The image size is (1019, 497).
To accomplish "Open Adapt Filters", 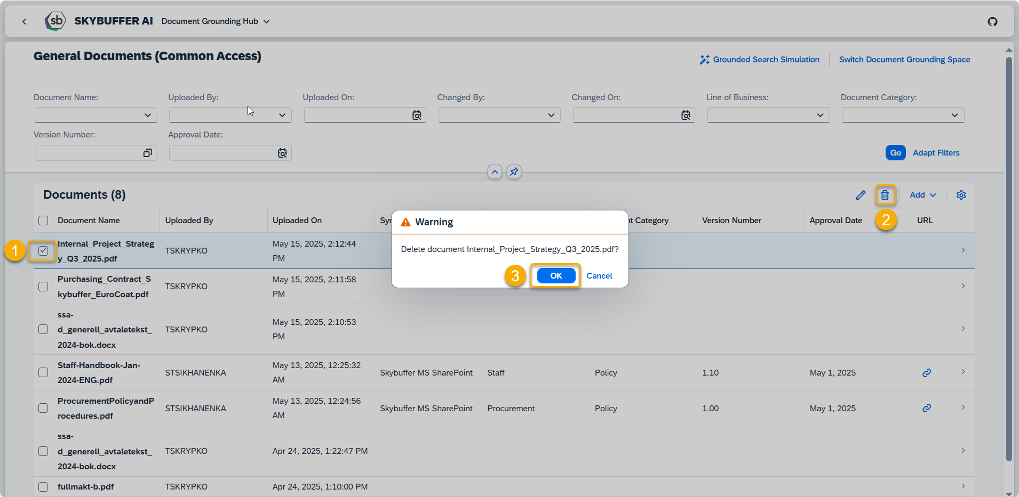I will [x=936, y=153].
